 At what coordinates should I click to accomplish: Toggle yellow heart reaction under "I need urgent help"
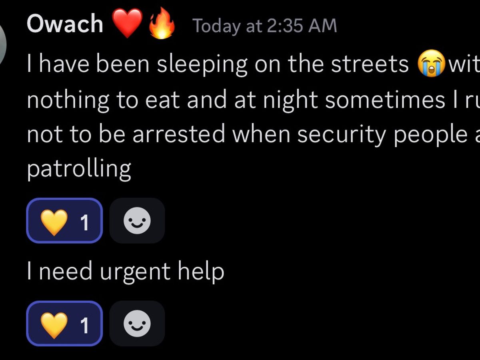pyautogui.click(x=64, y=323)
